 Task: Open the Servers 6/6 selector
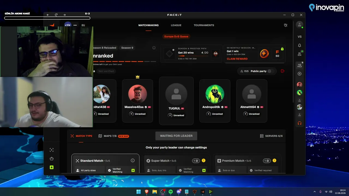point(271,136)
